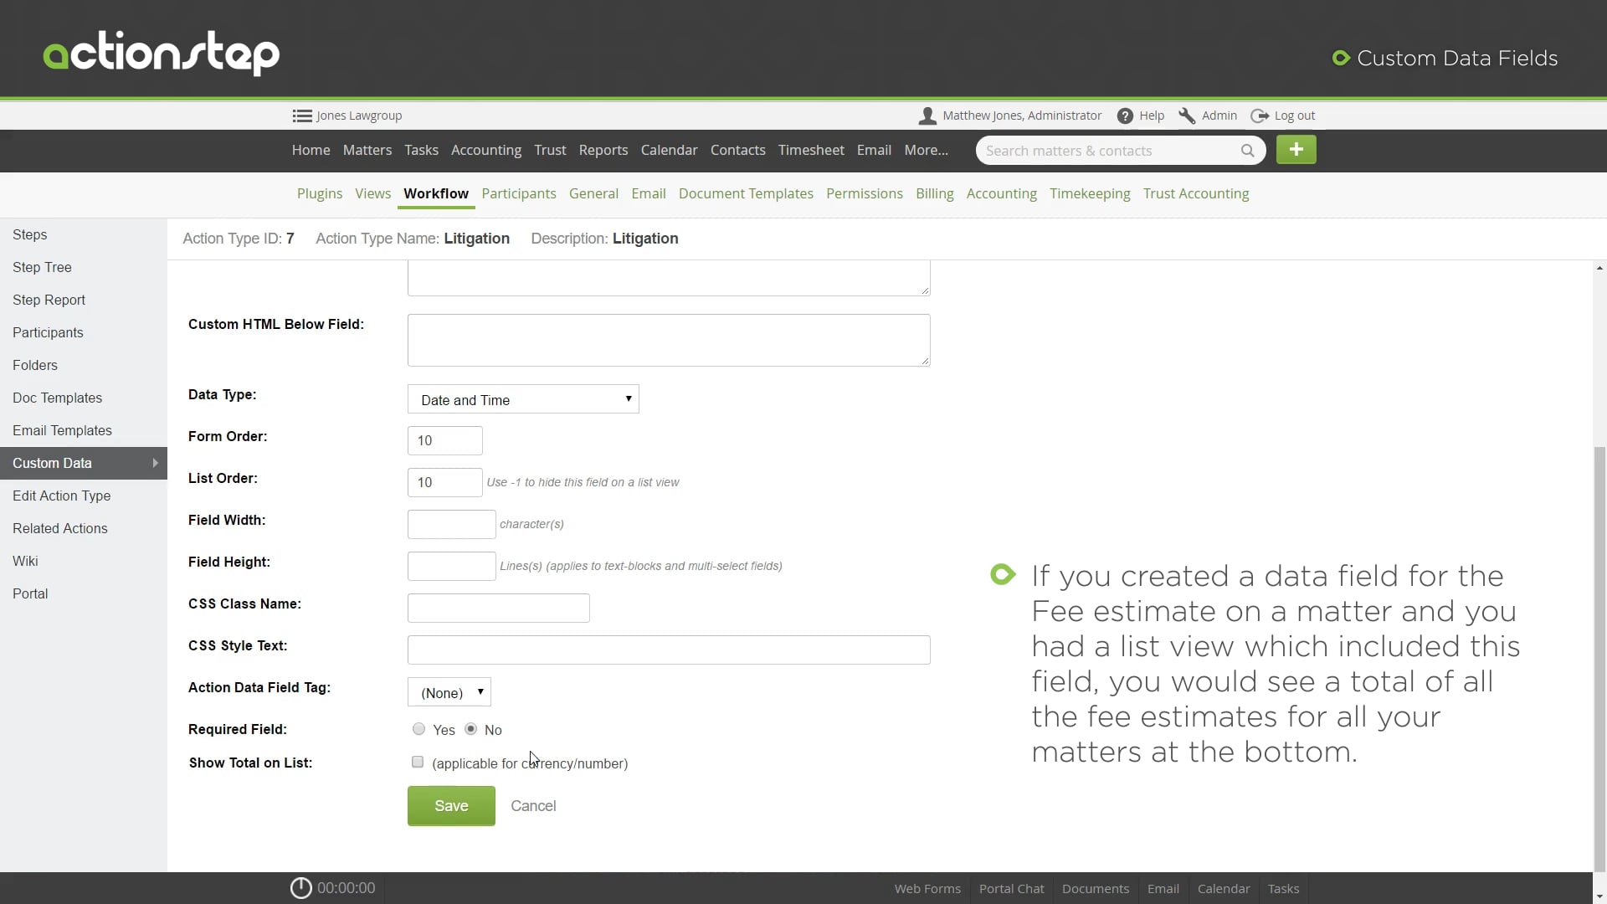Switch to the Plugins tab
The height and width of the screenshot is (904, 1607).
320,193
